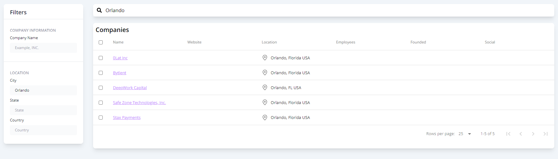Tick the Stax Payments row checkbox
The height and width of the screenshot is (159, 558).
[x=101, y=117]
